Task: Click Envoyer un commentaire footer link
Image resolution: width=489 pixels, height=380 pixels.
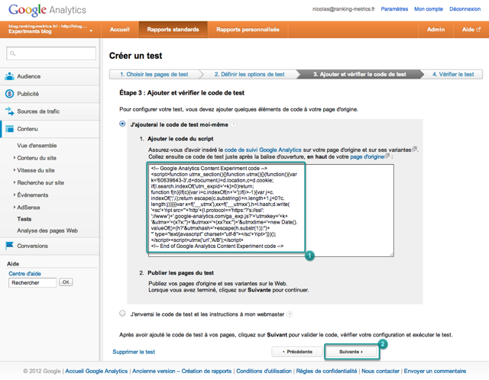Action: [435, 371]
